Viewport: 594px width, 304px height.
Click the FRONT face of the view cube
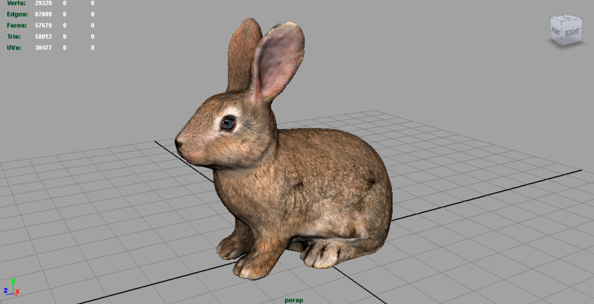click(556, 31)
